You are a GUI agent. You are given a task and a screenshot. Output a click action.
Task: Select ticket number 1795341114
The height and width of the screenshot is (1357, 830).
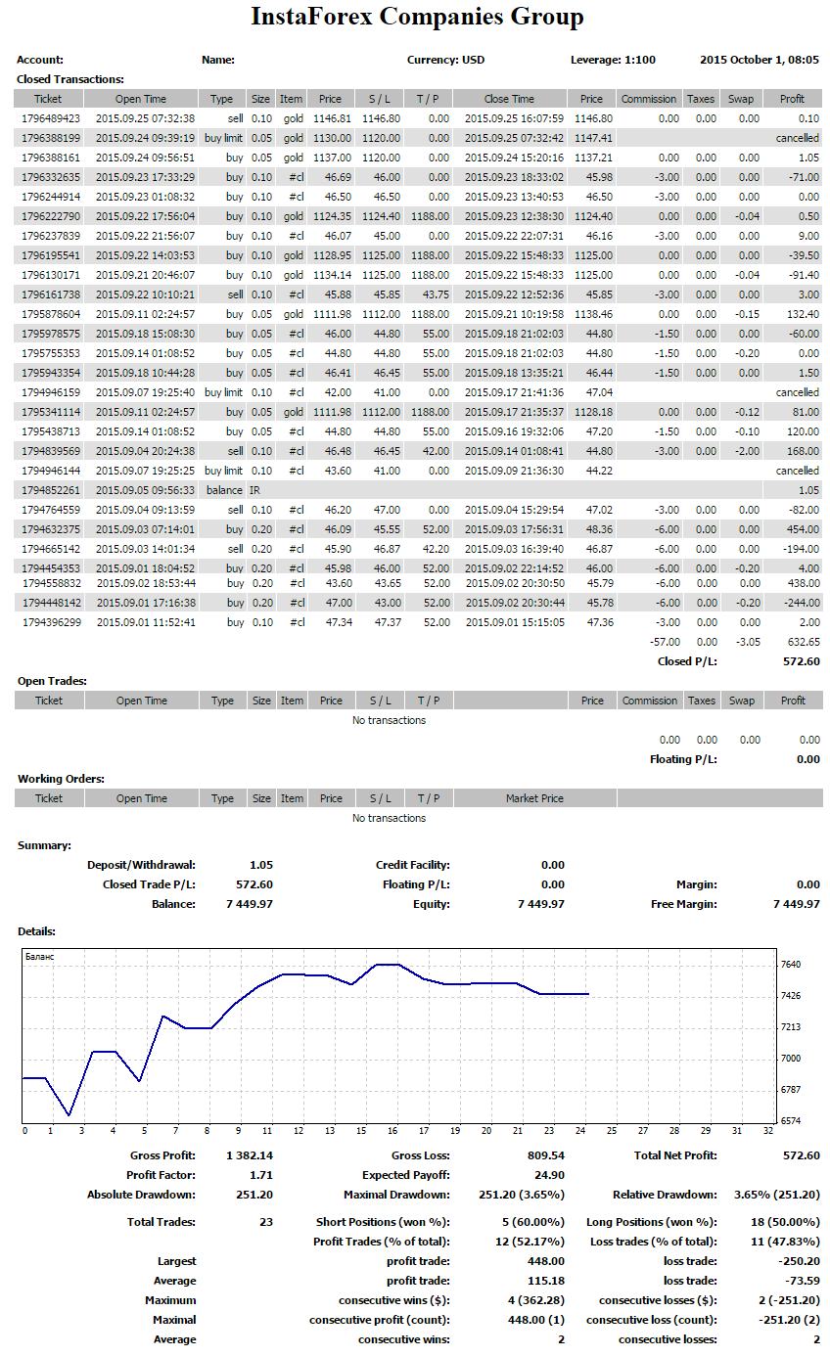pos(51,412)
